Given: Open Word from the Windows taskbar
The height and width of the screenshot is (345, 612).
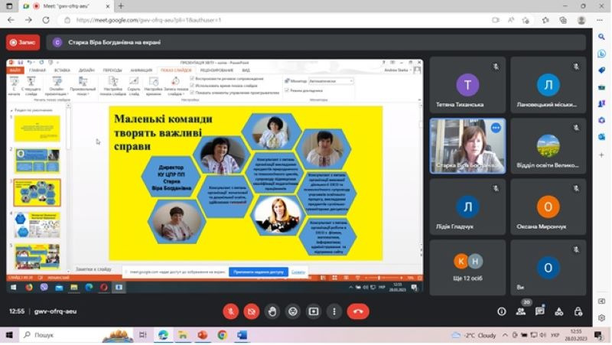Looking at the screenshot, I should coord(242,335).
